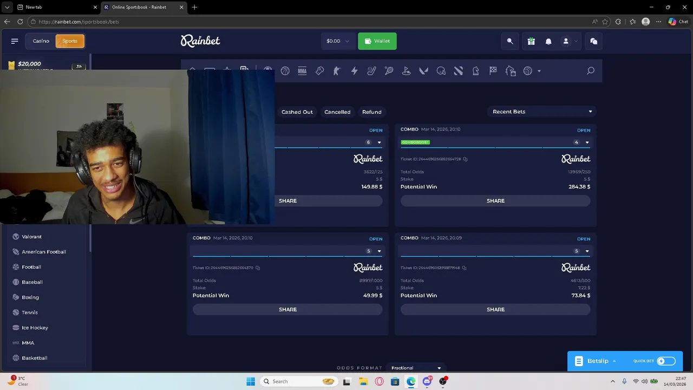693x390 pixels.
Task: Expand the 6 selections of the 149.88 $ bet
Action: pos(379,142)
